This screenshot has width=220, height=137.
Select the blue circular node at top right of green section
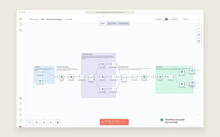point(192,71)
